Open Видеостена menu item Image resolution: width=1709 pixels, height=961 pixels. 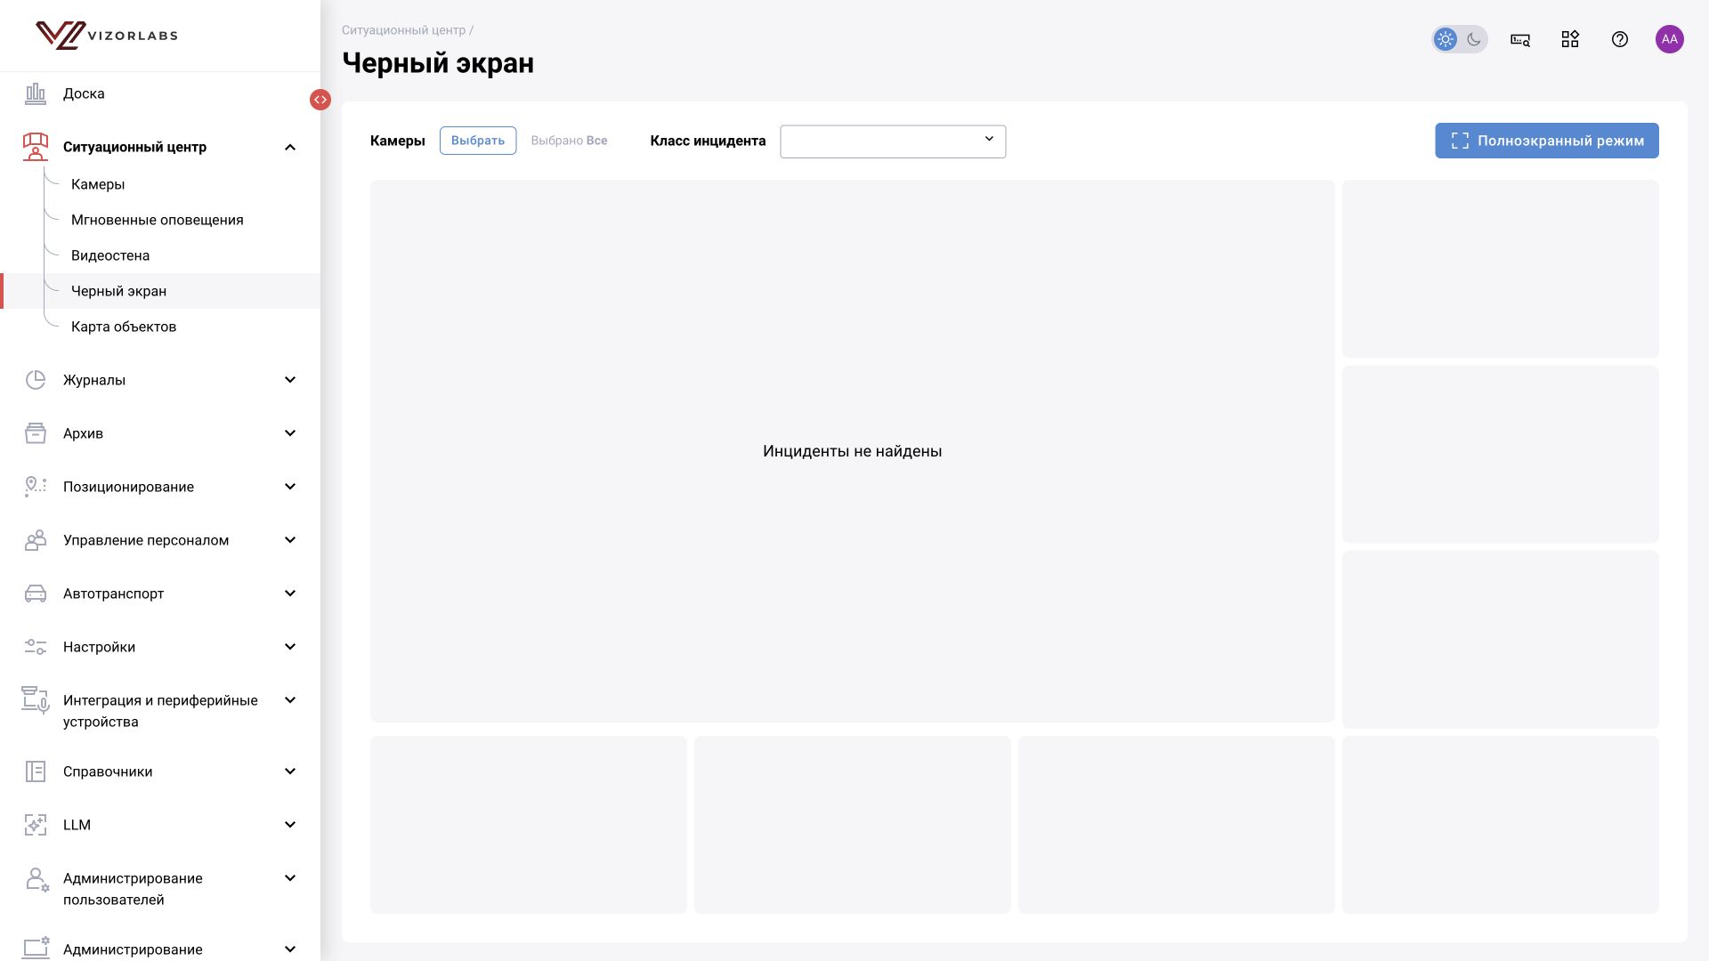tap(110, 255)
